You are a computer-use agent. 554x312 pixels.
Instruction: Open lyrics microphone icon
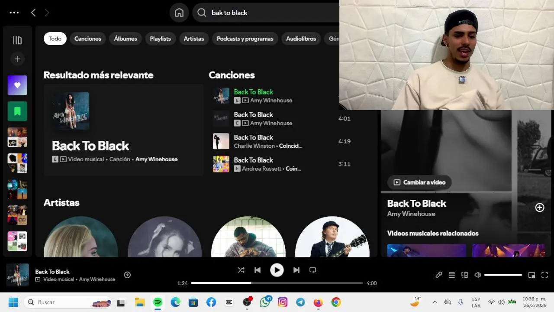click(x=439, y=275)
